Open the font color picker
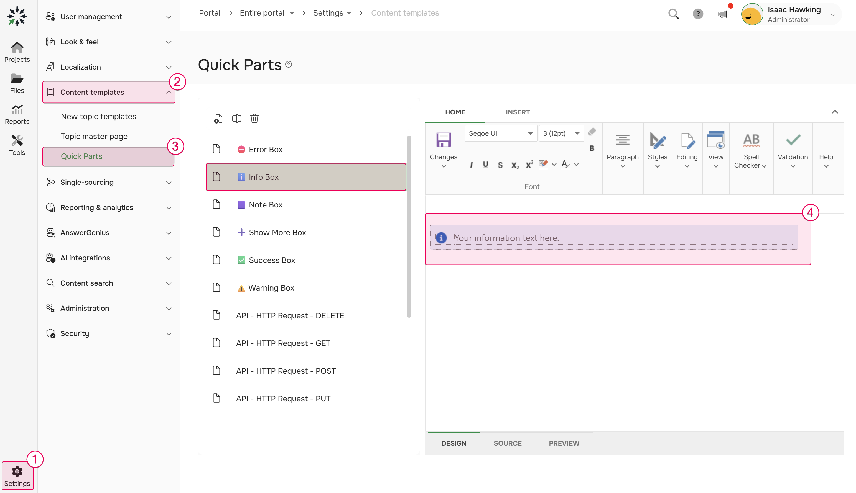856x493 pixels. click(565, 165)
